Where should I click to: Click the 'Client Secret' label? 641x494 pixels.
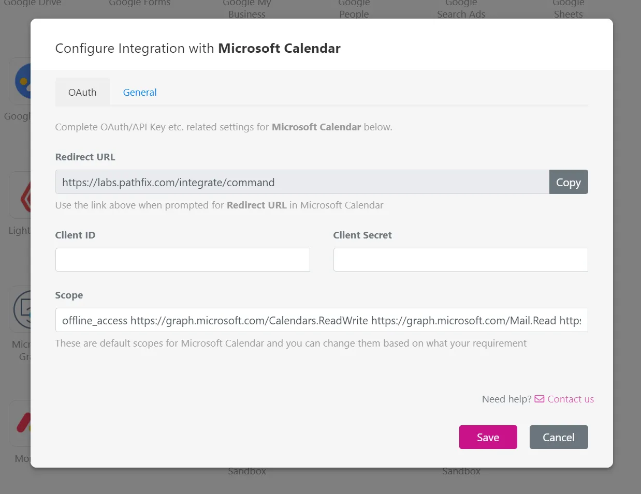pyautogui.click(x=362, y=235)
